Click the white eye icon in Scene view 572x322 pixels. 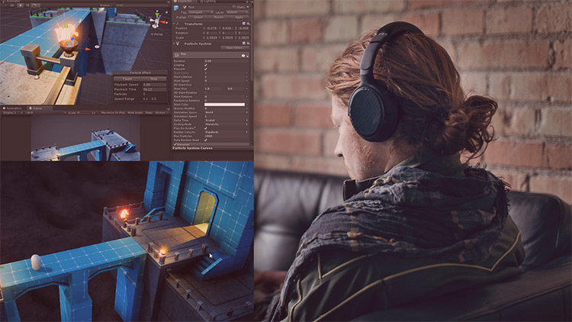tap(97, 47)
